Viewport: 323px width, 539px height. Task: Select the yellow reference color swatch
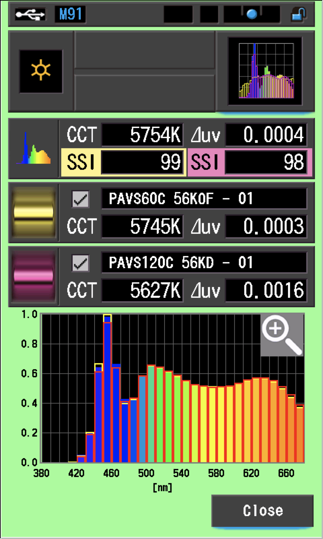coord(33,213)
